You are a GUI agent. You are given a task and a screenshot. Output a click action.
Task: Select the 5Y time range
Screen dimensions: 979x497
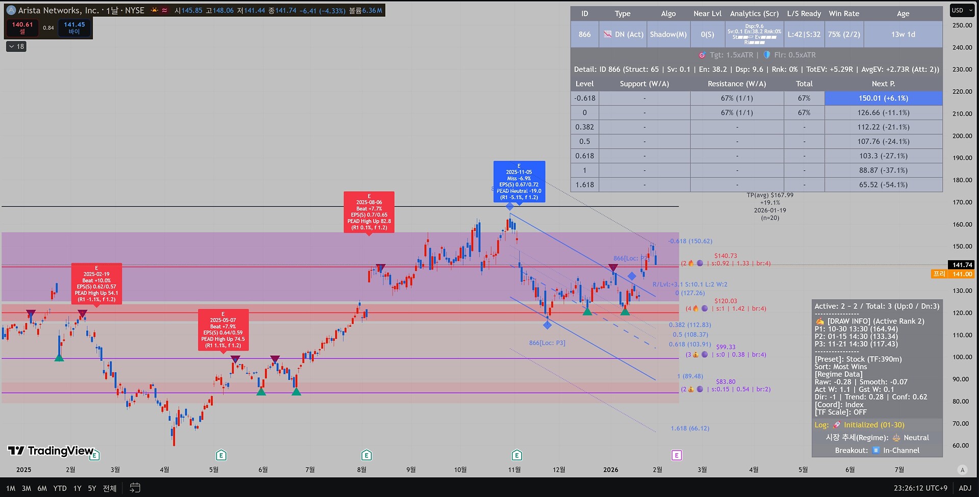point(92,488)
